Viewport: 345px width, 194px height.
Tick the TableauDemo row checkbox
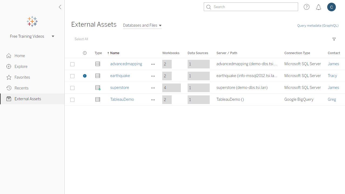(x=72, y=100)
